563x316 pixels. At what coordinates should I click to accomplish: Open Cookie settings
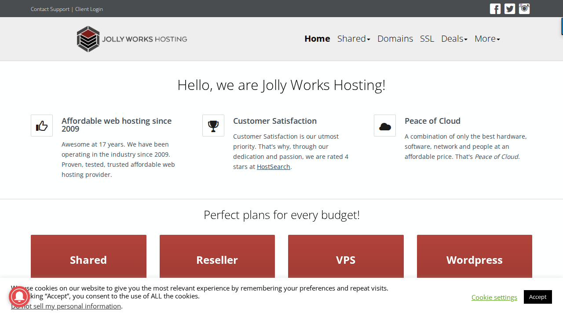pyautogui.click(x=494, y=297)
